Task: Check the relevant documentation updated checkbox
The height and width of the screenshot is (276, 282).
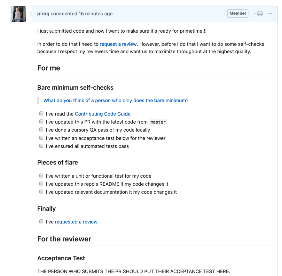Action: pos(41,191)
